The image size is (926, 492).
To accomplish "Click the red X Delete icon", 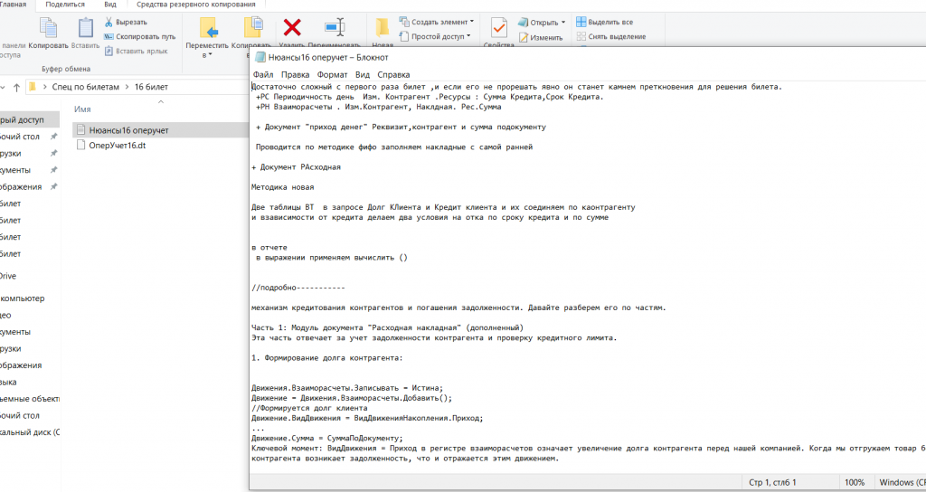I will point(292,27).
